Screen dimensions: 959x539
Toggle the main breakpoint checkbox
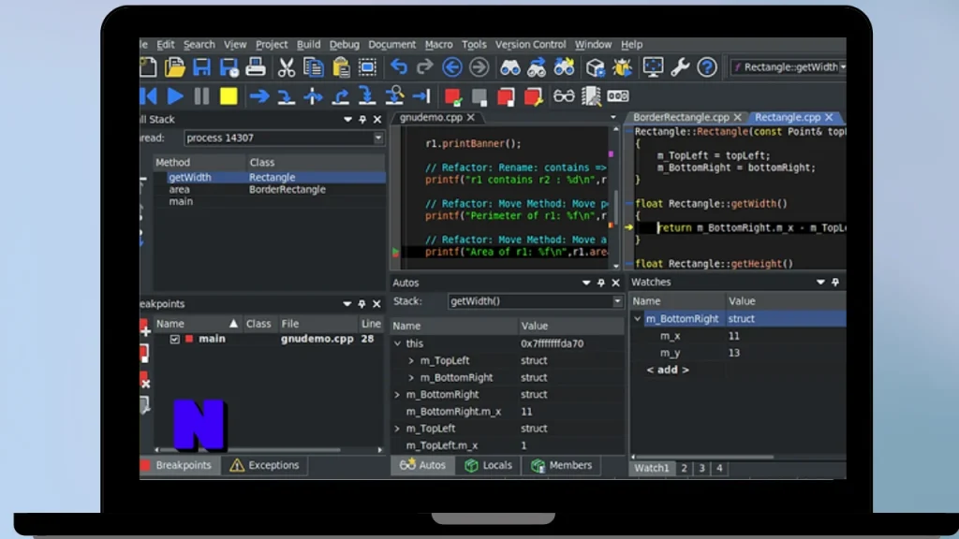175,339
